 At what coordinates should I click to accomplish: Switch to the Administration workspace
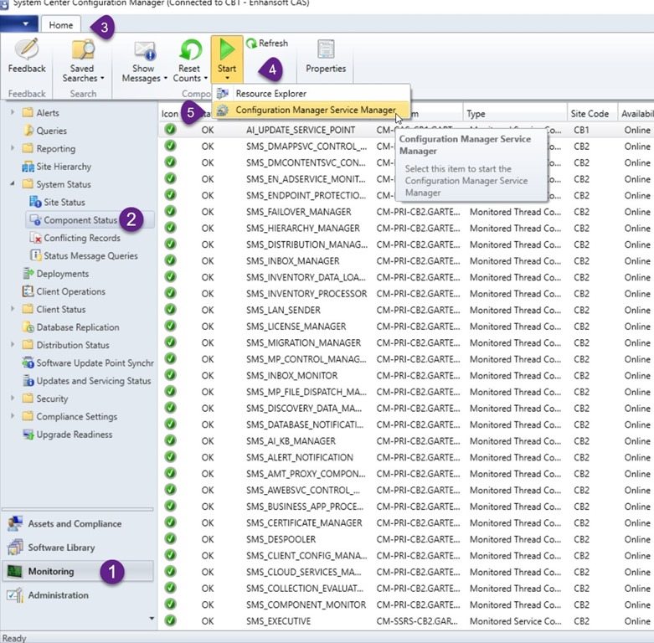coord(58,595)
